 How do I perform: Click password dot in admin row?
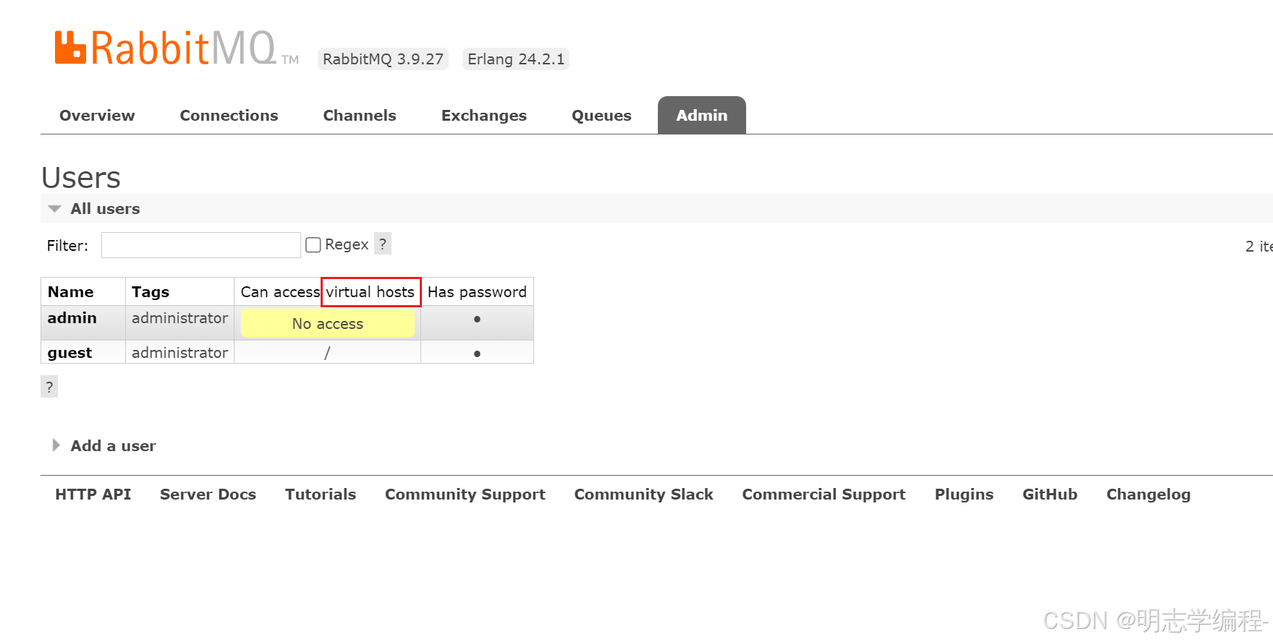(477, 319)
